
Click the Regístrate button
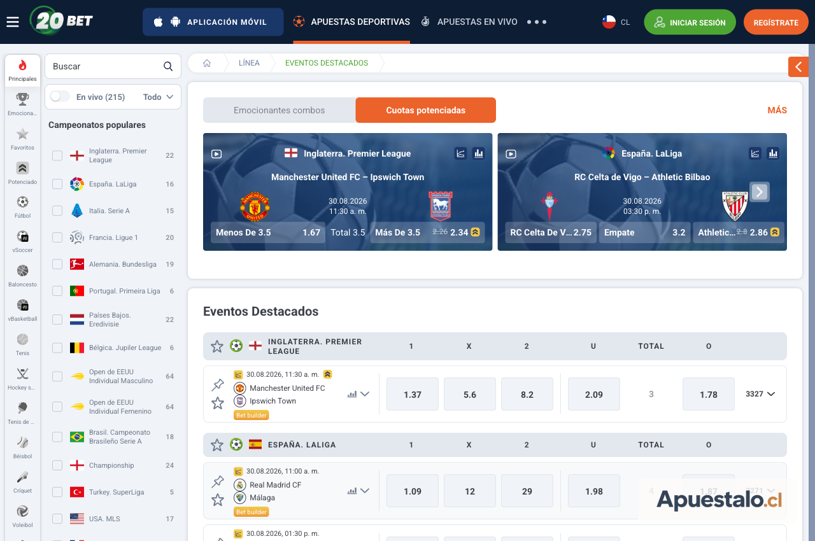[776, 22]
